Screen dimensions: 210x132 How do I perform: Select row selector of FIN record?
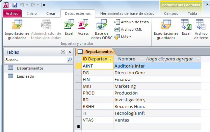click(78, 80)
